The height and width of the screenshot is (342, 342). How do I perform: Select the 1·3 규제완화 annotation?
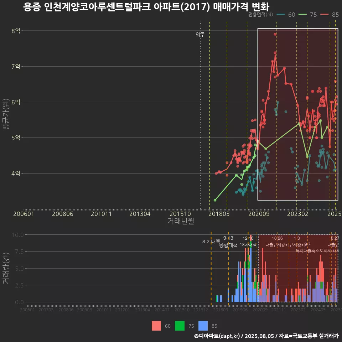point(297,242)
